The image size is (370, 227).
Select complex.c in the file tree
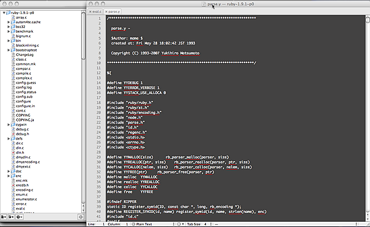24,78
